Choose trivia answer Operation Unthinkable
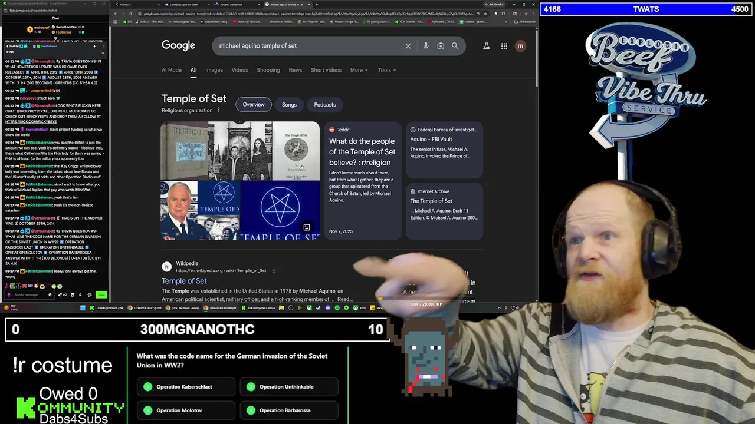 click(289, 387)
